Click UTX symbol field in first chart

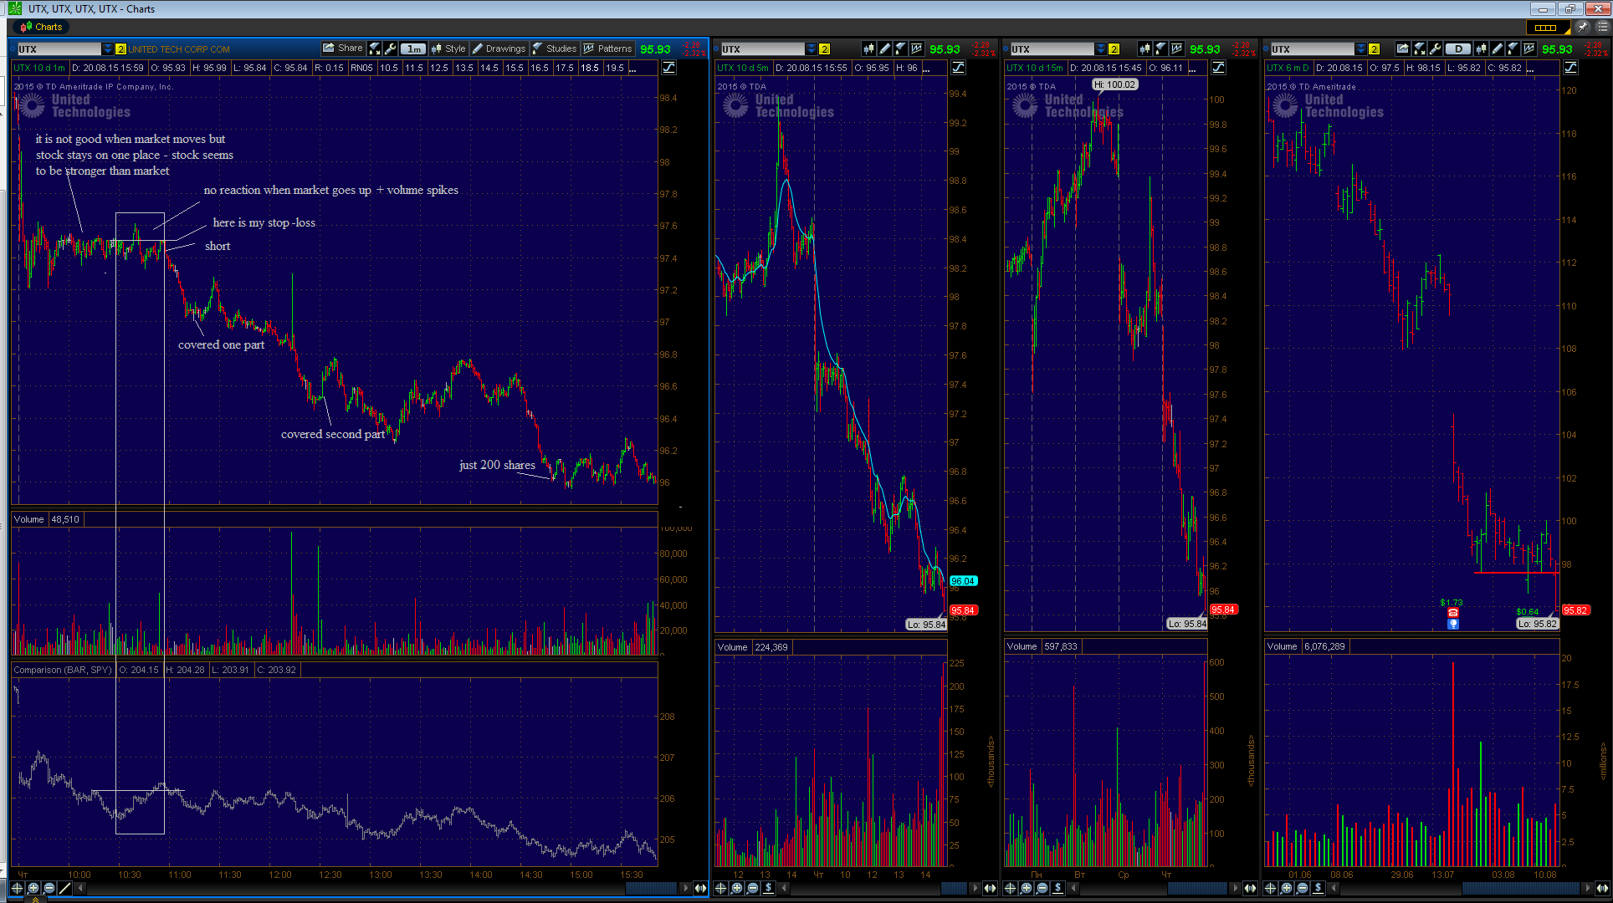(x=59, y=49)
